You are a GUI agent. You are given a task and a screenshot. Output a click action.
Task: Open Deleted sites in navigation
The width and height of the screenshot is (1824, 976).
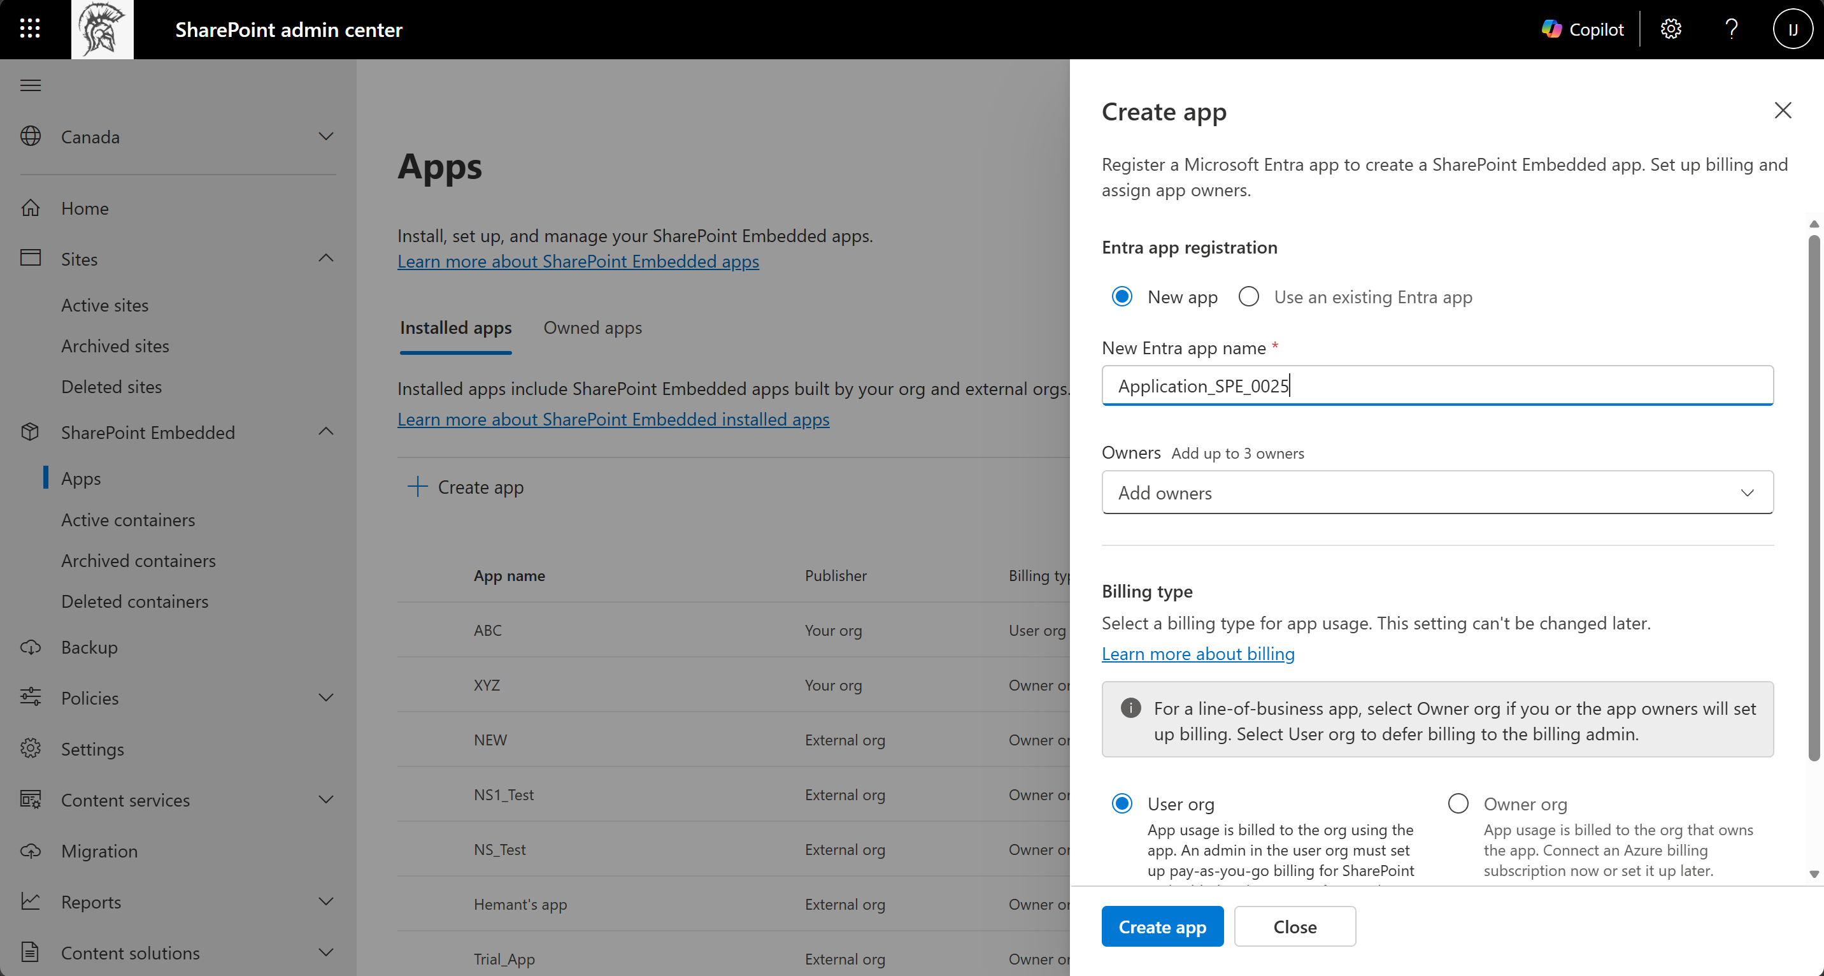click(x=111, y=387)
